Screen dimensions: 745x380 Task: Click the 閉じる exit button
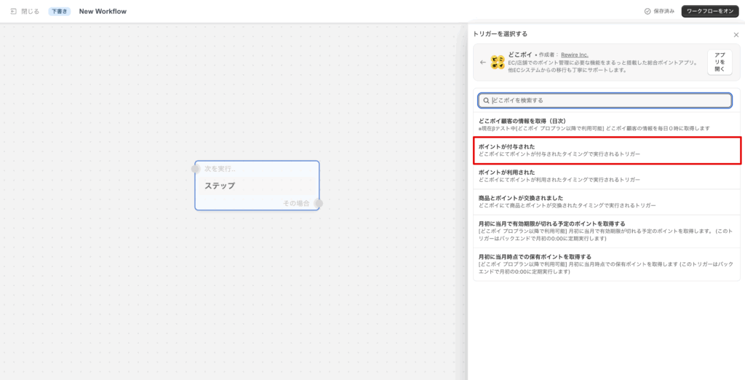tap(25, 11)
